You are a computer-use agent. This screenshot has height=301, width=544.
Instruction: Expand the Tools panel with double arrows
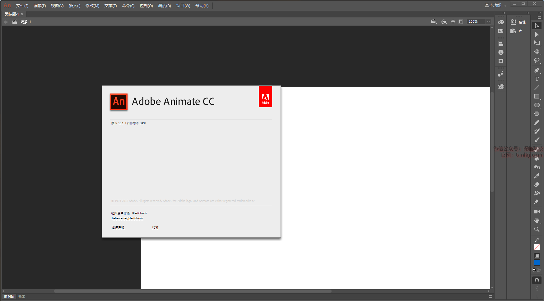pos(540,13)
